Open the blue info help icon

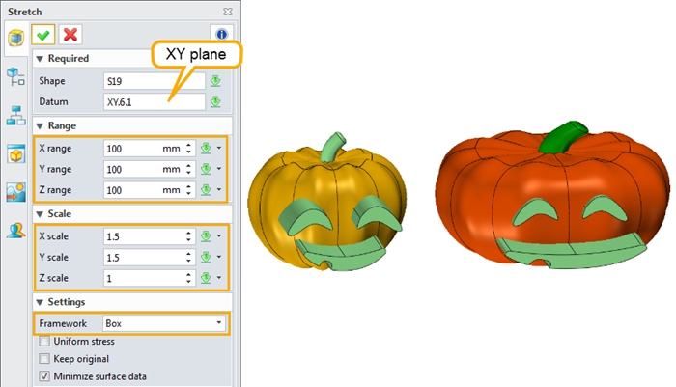221,34
